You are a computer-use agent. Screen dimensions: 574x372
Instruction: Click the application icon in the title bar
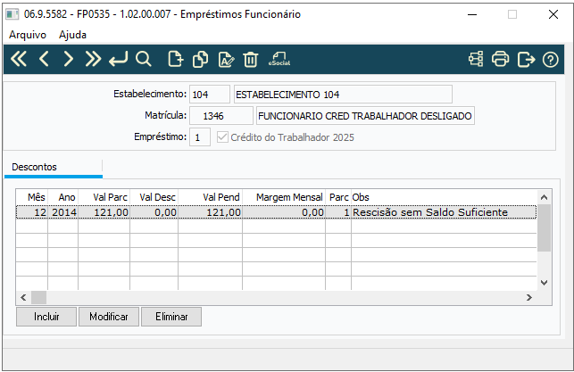(x=12, y=14)
